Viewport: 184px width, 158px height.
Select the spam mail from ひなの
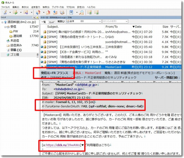tap(111, 37)
